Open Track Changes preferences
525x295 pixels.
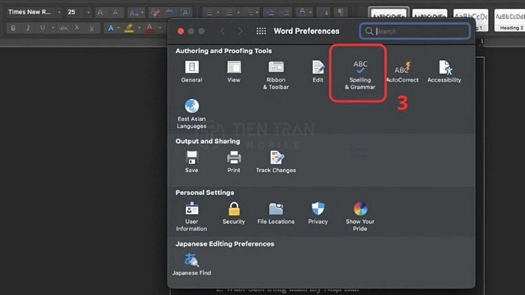click(x=276, y=161)
